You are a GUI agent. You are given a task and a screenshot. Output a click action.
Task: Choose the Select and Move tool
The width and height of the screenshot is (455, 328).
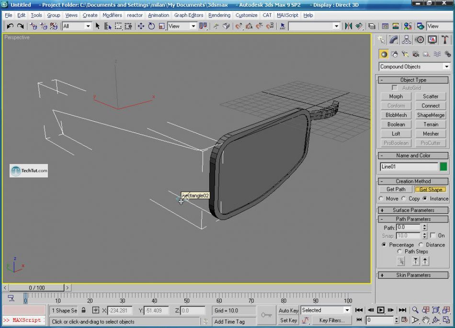click(x=141, y=26)
